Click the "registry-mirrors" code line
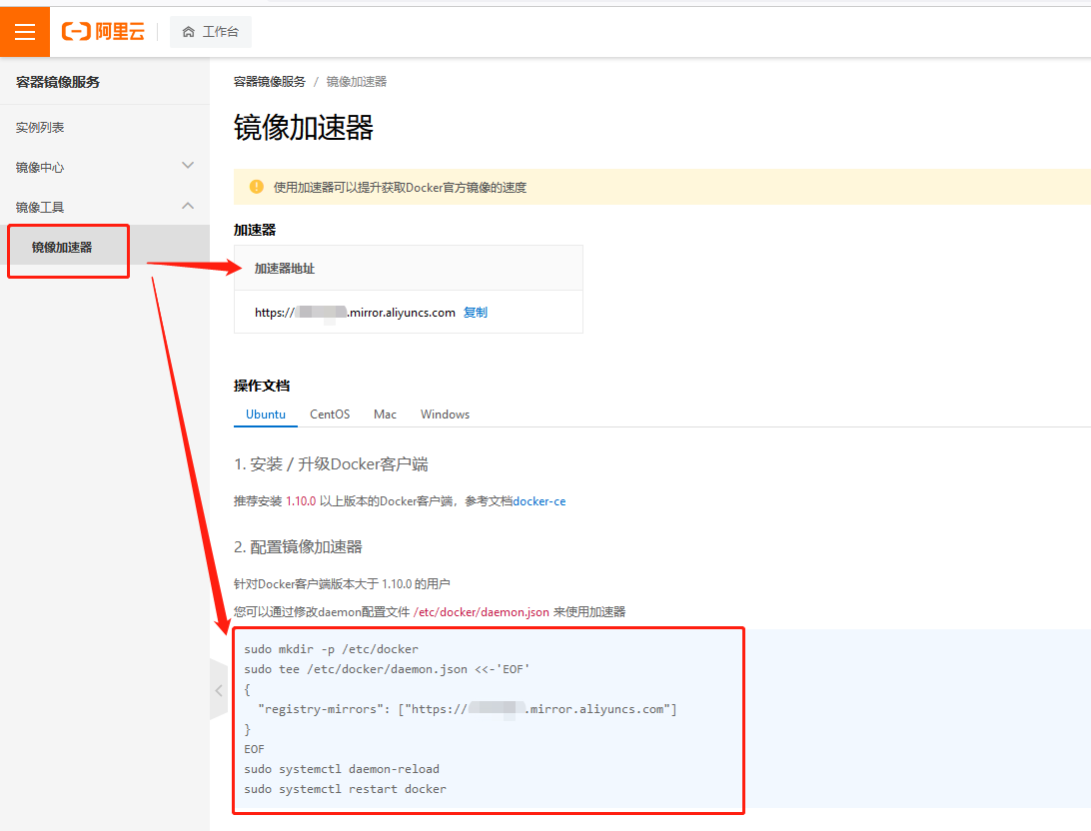This screenshot has height=831, width=1091. point(467,709)
